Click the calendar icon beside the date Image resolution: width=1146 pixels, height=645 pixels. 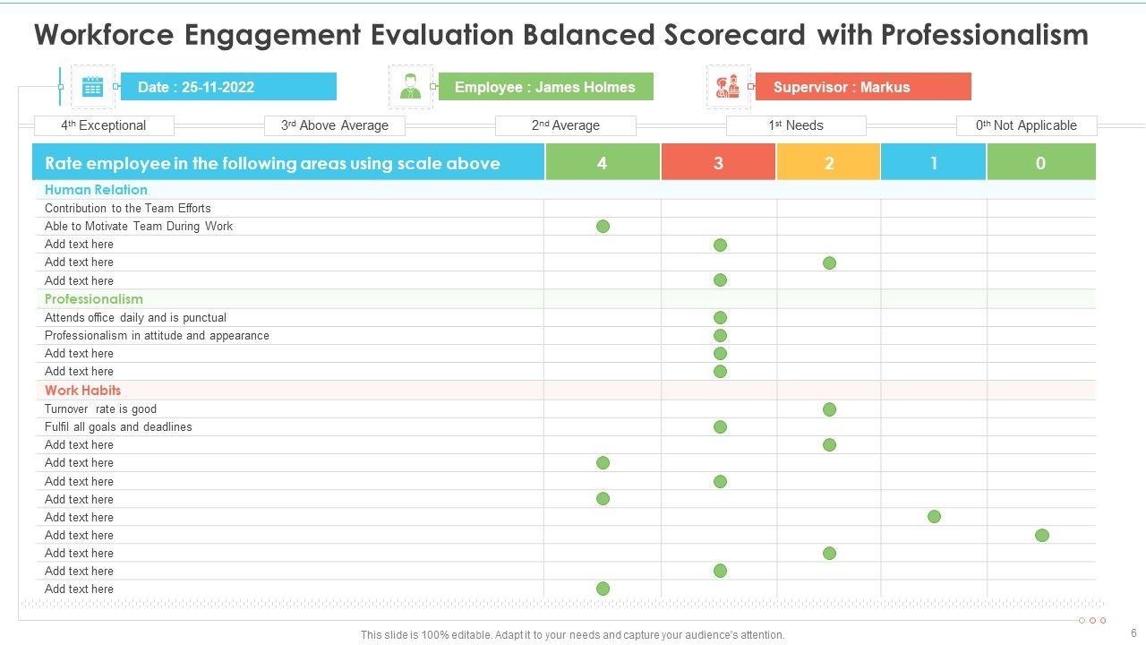tap(92, 87)
